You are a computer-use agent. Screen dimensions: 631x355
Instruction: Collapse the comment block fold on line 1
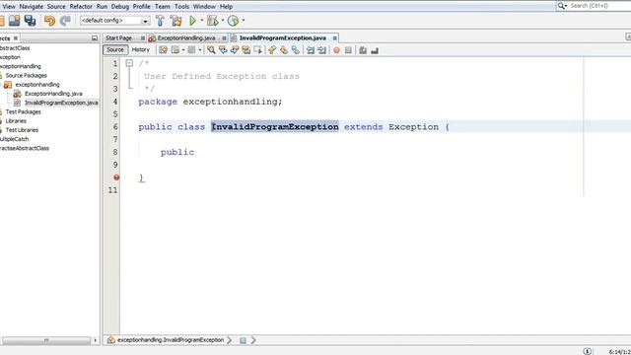(x=129, y=63)
